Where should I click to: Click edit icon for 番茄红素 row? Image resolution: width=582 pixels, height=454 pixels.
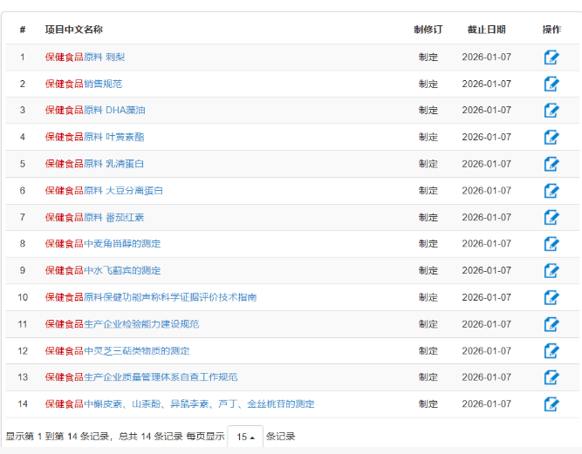pos(551,218)
